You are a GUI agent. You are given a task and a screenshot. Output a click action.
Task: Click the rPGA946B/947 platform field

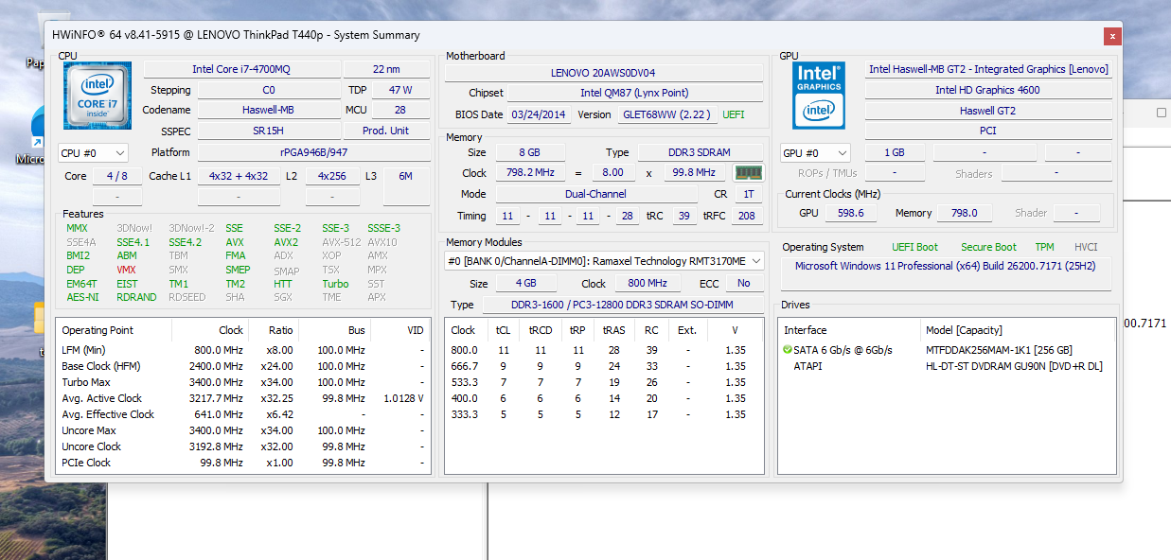pos(313,152)
